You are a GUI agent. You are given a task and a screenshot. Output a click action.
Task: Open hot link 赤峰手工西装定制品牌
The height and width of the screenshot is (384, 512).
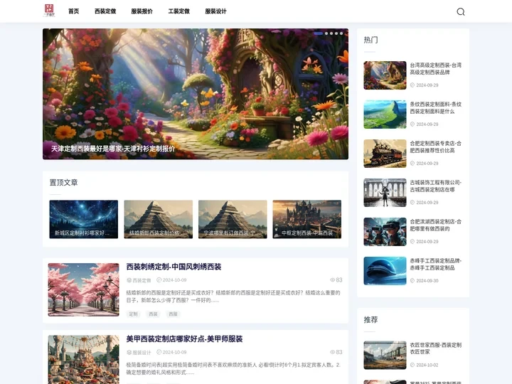[436, 264]
